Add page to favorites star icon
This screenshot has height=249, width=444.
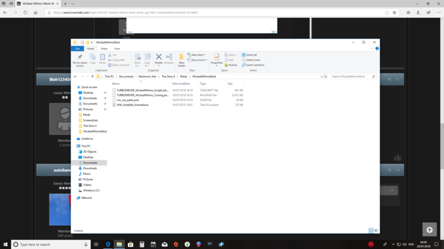(x=394, y=12)
